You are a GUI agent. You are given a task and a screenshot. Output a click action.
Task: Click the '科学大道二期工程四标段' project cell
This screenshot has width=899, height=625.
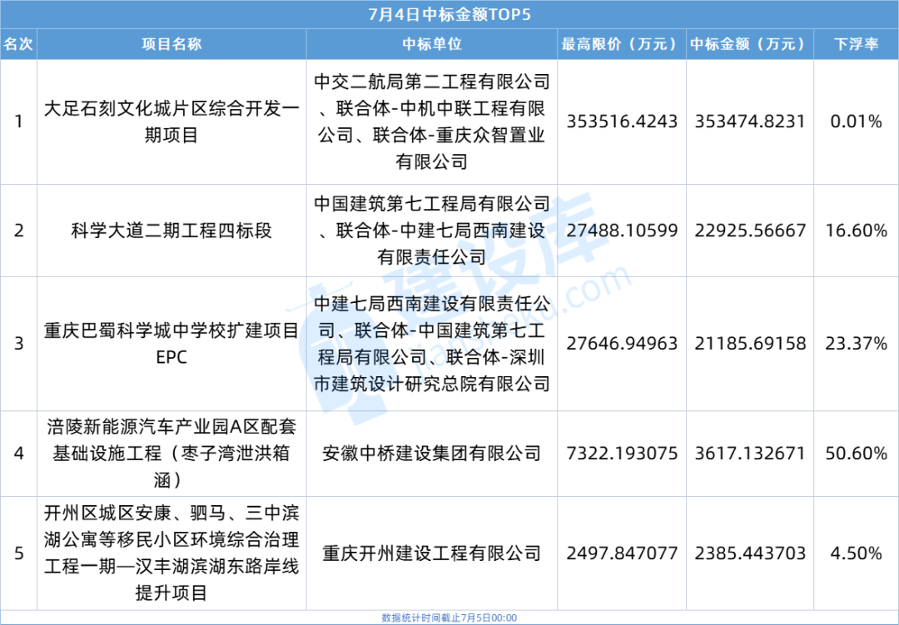[x=171, y=231]
